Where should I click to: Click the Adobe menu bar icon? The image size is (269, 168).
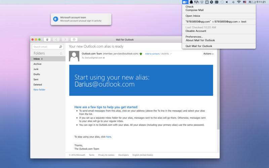[x=197, y=2]
